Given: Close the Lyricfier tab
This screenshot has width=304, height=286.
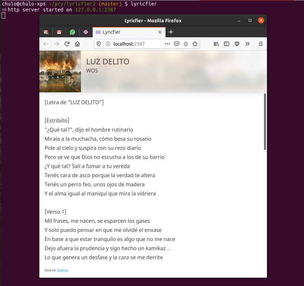Looking at the screenshot, I should click(160, 32).
